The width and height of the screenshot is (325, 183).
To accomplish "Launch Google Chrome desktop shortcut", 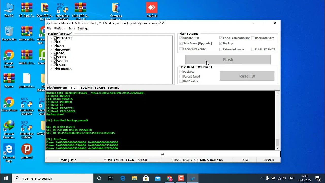I will (x=9, y=59).
